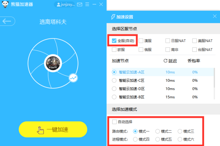Check the 美服NAT checkbox
Viewport: 220px width, 146px height.
coord(194,41)
